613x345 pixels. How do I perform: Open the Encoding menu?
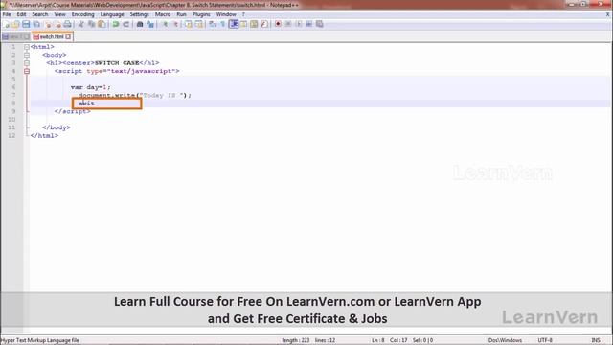click(83, 14)
